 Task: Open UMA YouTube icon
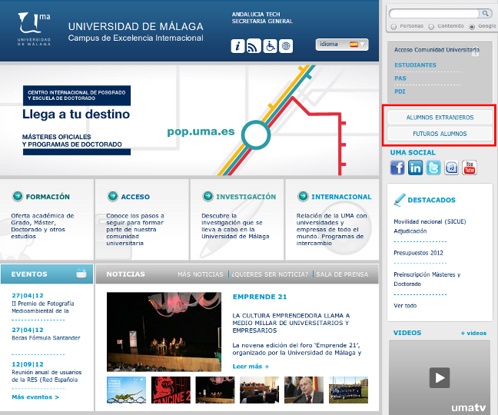pos(469,168)
